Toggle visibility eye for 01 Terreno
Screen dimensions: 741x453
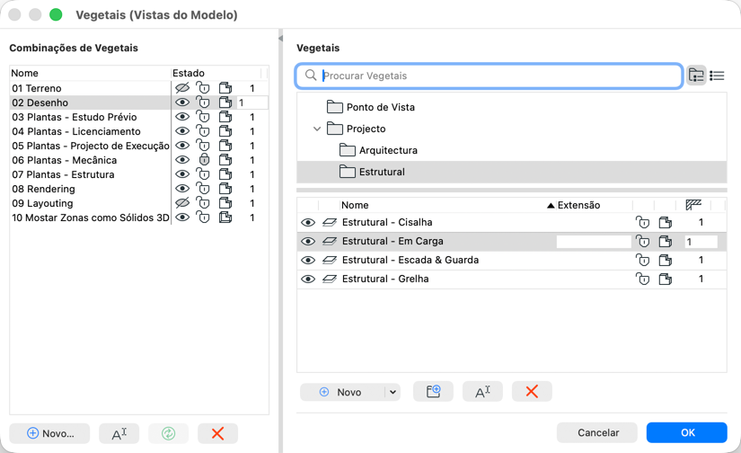(x=182, y=88)
